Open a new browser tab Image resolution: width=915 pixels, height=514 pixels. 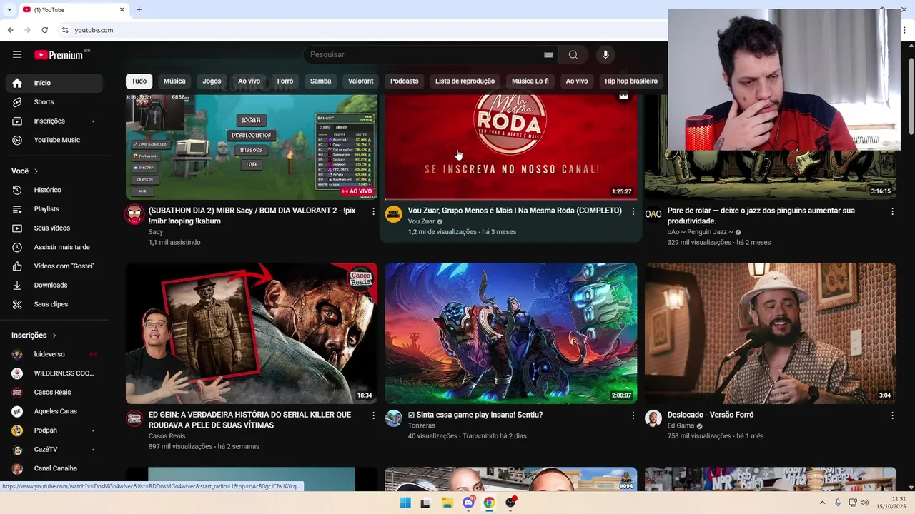click(x=139, y=10)
